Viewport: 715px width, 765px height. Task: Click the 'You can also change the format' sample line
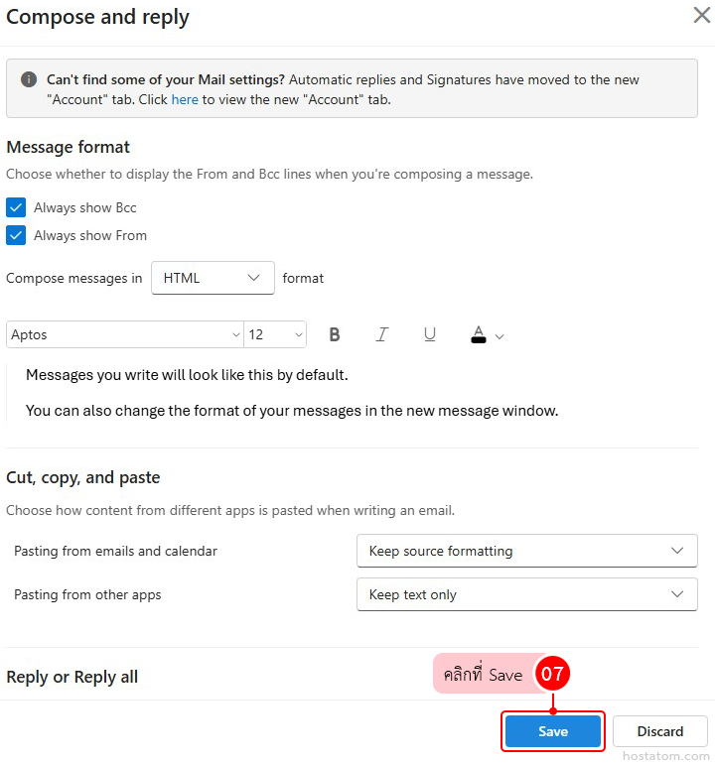click(x=292, y=411)
